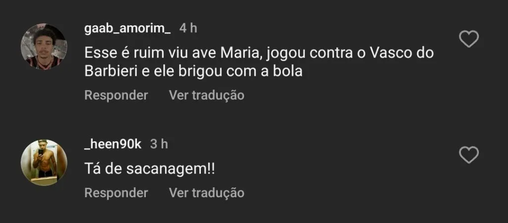Visit the gaab_amorim_ username link
The image size is (508, 223).
click(x=127, y=28)
